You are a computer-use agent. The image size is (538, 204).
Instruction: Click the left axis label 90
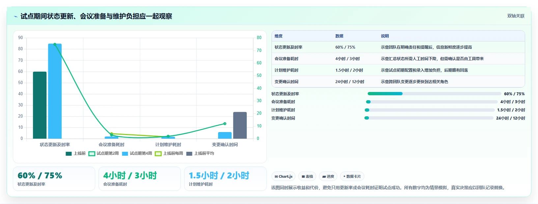tap(20, 38)
